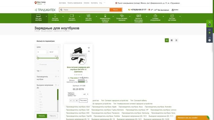Image resolution: width=214 pixels, height=120 pixels.
Task: Click the minimum price slider handle
Action: click(38, 58)
